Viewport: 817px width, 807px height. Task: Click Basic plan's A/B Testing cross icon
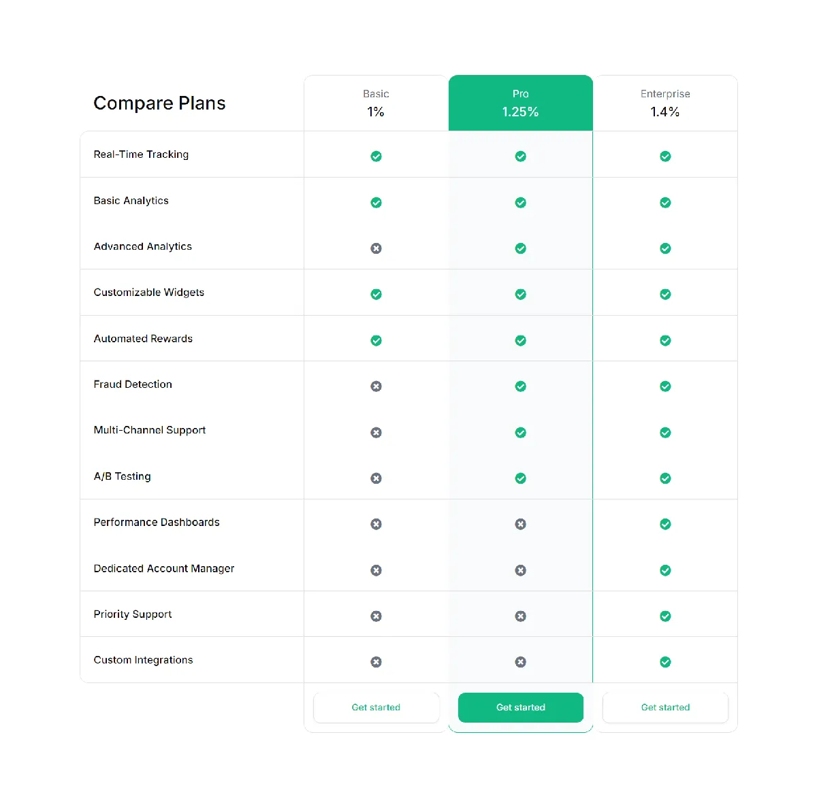pyautogui.click(x=376, y=478)
